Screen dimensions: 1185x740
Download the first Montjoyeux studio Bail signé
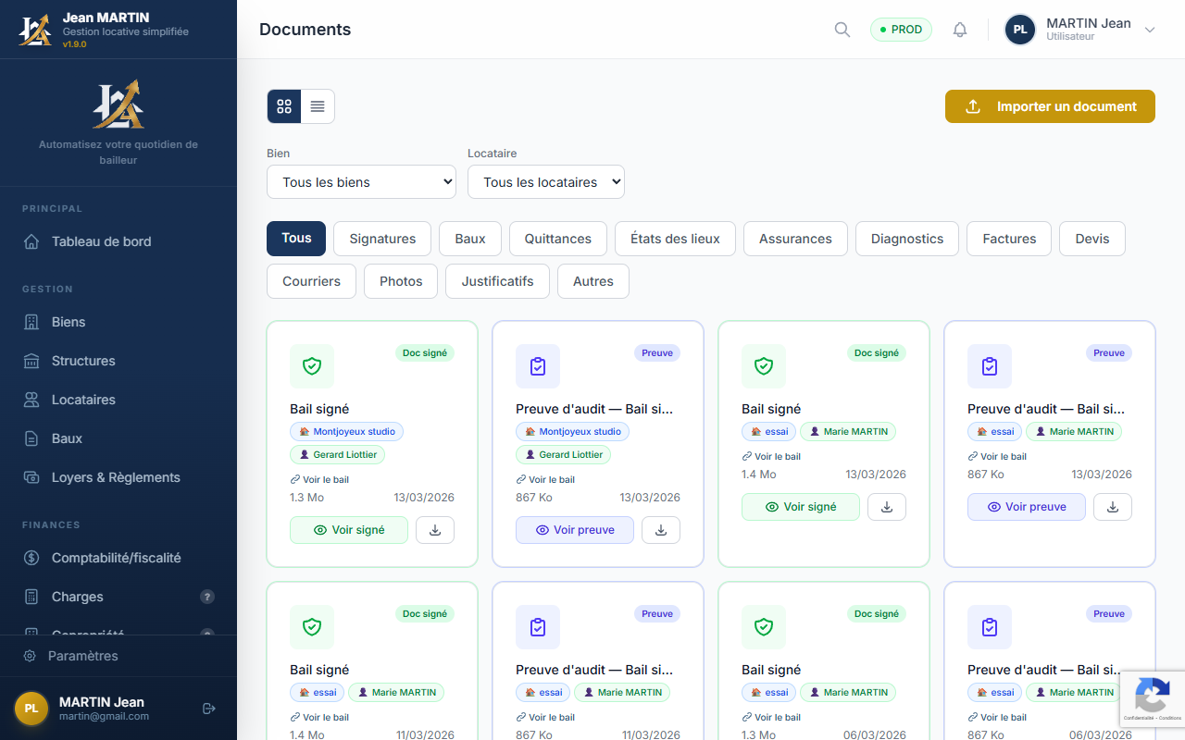pos(435,530)
